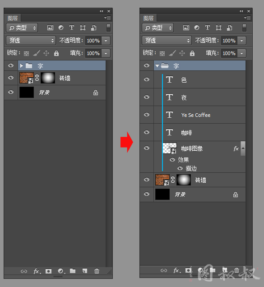The image size is (264, 287).
Task: Click the pixel layer filter icon in right panel
Action: (186, 28)
